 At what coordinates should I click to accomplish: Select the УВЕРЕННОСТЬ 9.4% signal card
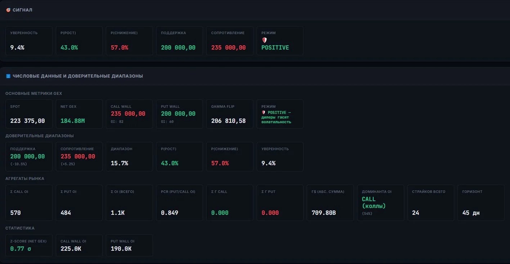pyautogui.click(x=29, y=41)
